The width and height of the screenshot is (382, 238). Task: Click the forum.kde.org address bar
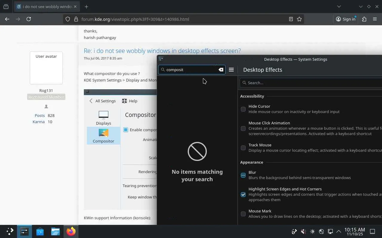tap(183, 19)
